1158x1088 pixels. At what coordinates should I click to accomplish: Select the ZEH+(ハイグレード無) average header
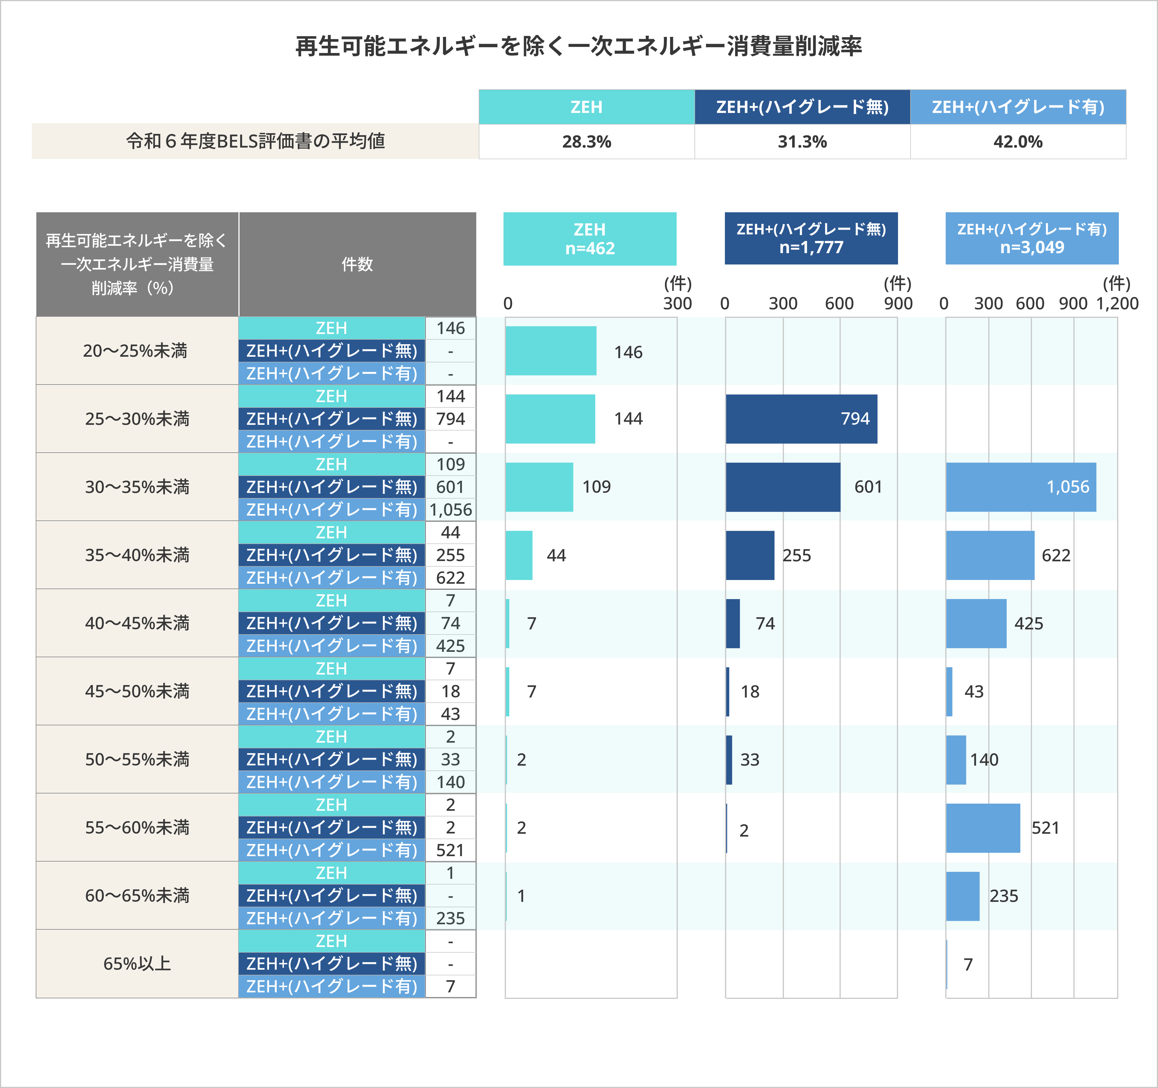pos(802,107)
